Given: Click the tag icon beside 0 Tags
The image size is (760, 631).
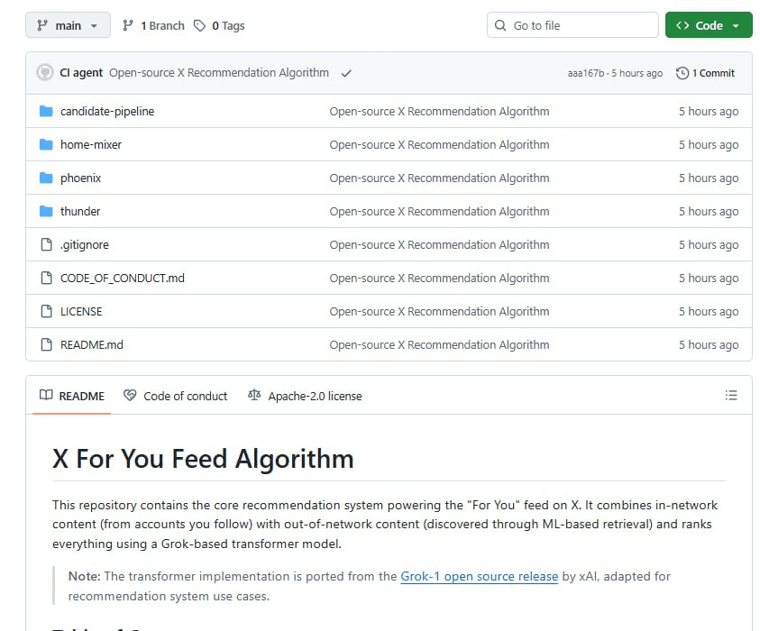Looking at the screenshot, I should point(200,25).
